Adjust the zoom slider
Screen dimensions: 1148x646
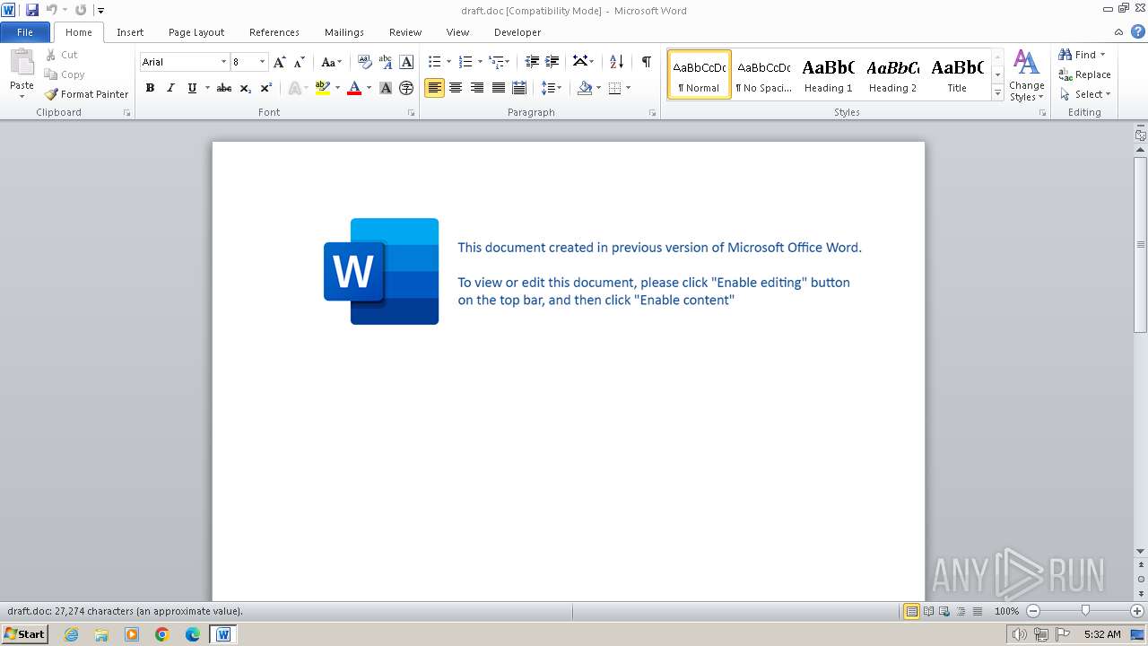click(x=1085, y=611)
